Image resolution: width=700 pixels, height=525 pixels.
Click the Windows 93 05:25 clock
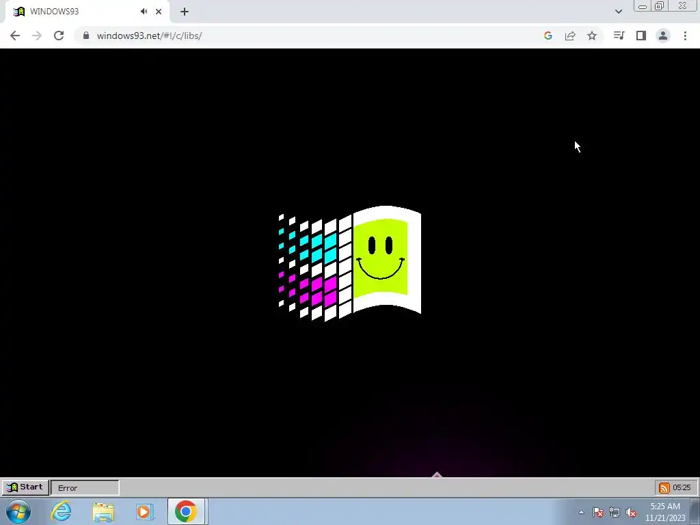click(x=682, y=487)
